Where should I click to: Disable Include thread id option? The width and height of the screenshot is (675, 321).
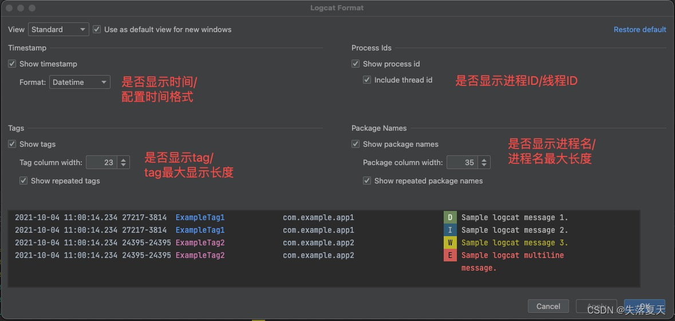[367, 80]
